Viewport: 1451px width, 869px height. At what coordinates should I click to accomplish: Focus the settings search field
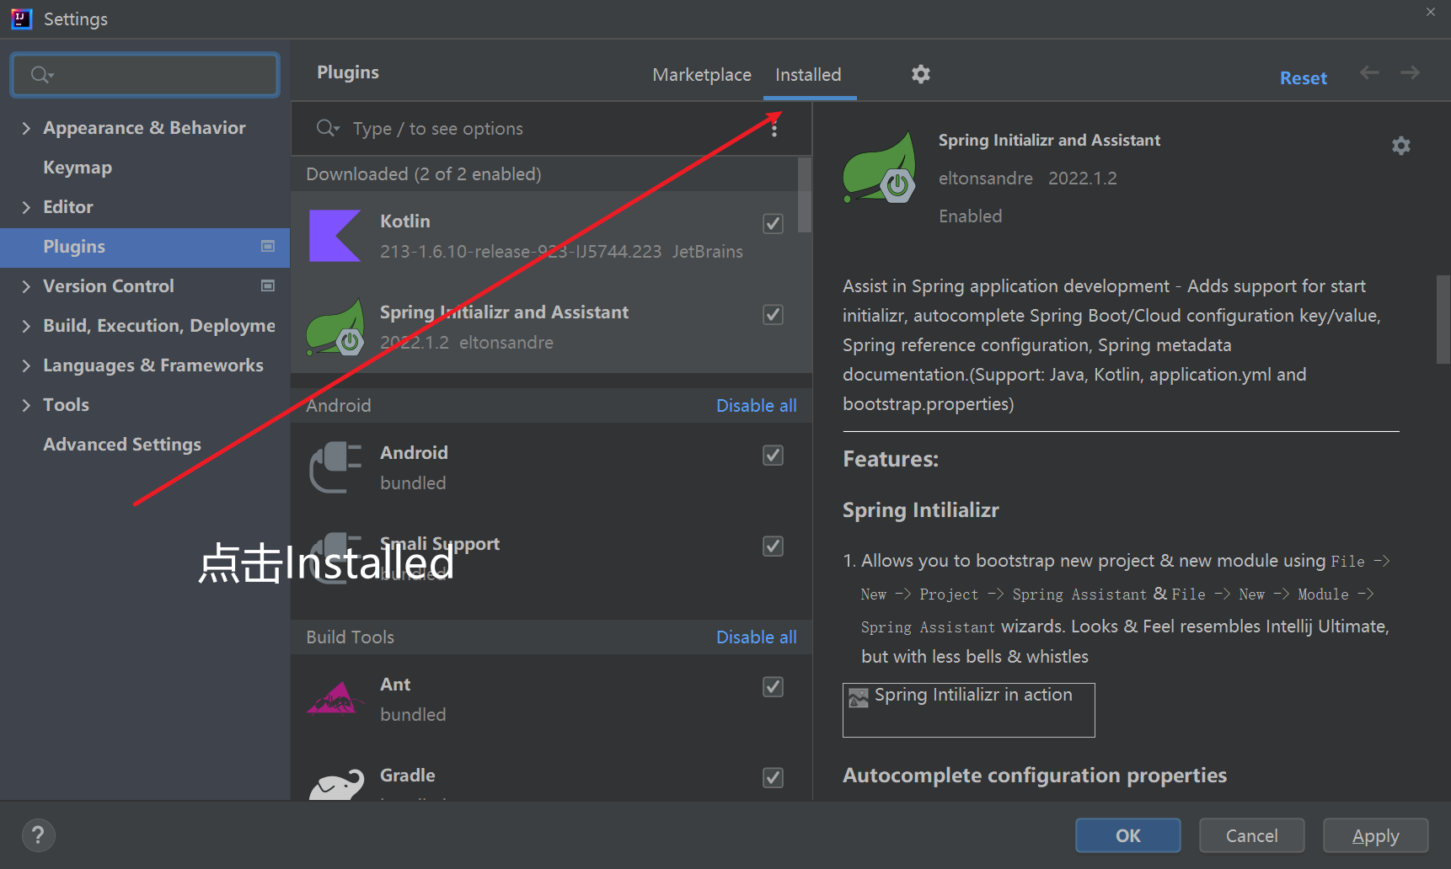tap(145, 75)
